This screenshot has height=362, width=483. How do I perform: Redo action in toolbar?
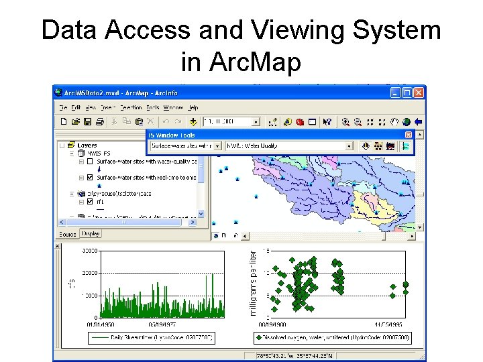[x=178, y=122]
